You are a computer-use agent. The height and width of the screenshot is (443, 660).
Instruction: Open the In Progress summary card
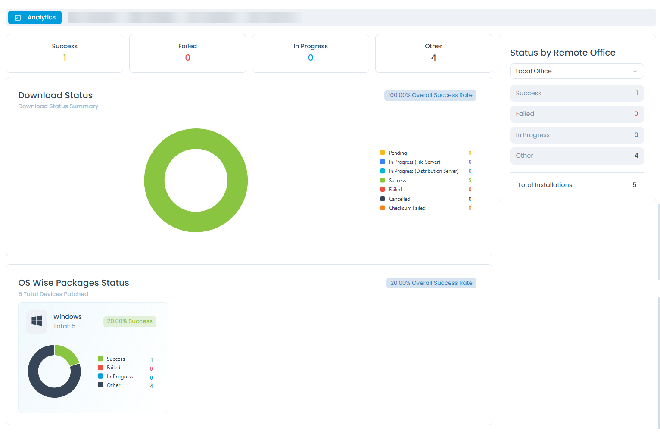[x=310, y=53]
